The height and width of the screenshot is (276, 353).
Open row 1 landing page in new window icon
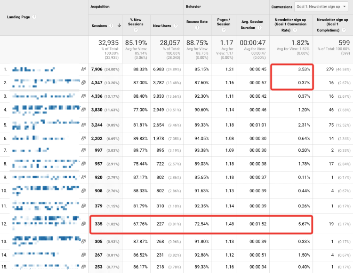coord(83,69)
